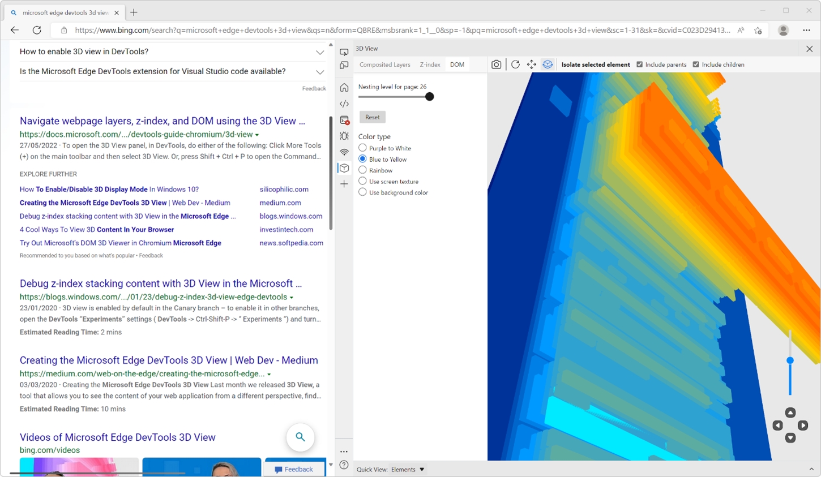Uncheck Include children checkbox
821x477 pixels.
point(696,65)
